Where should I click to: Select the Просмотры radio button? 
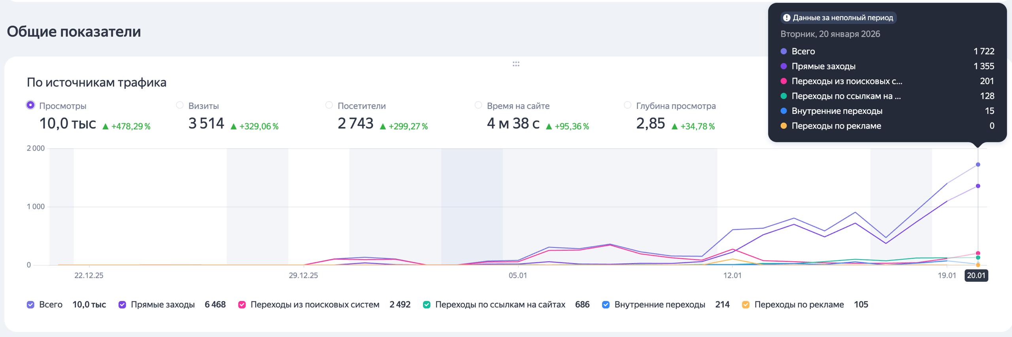pyautogui.click(x=30, y=105)
